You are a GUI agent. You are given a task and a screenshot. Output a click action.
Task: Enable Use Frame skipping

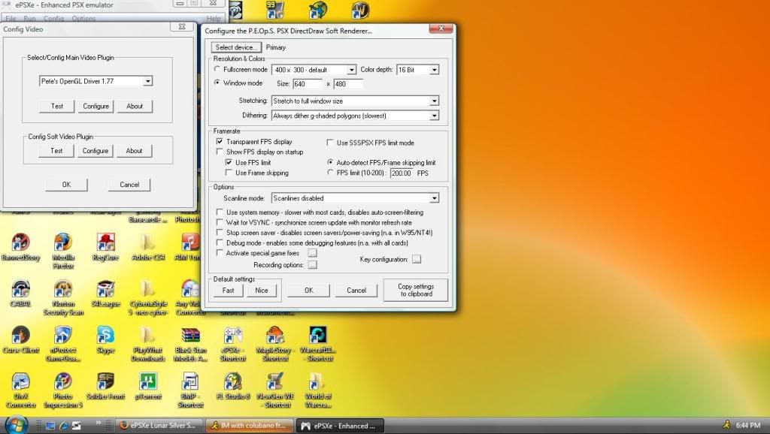pyautogui.click(x=229, y=173)
